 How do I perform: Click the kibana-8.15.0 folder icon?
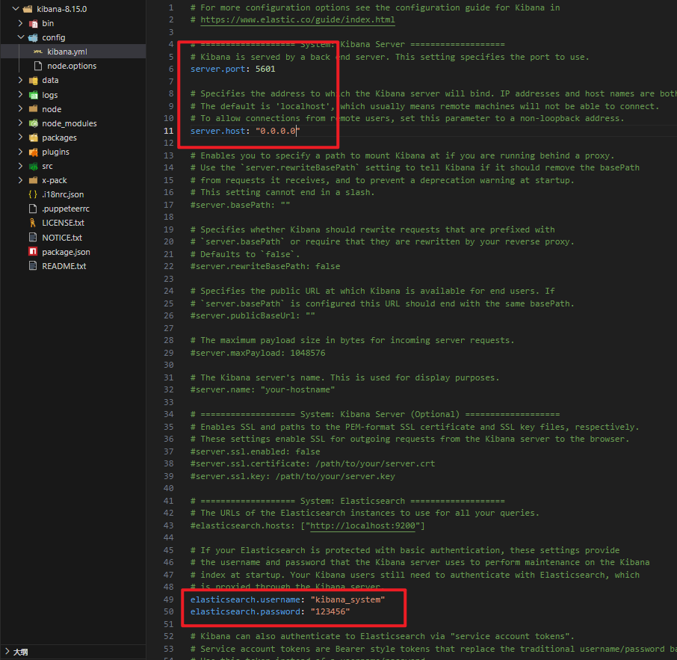(28, 9)
